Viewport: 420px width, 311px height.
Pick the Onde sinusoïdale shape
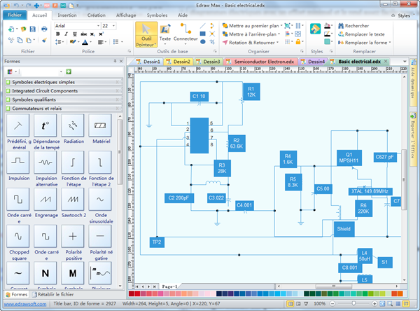click(100, 199)
